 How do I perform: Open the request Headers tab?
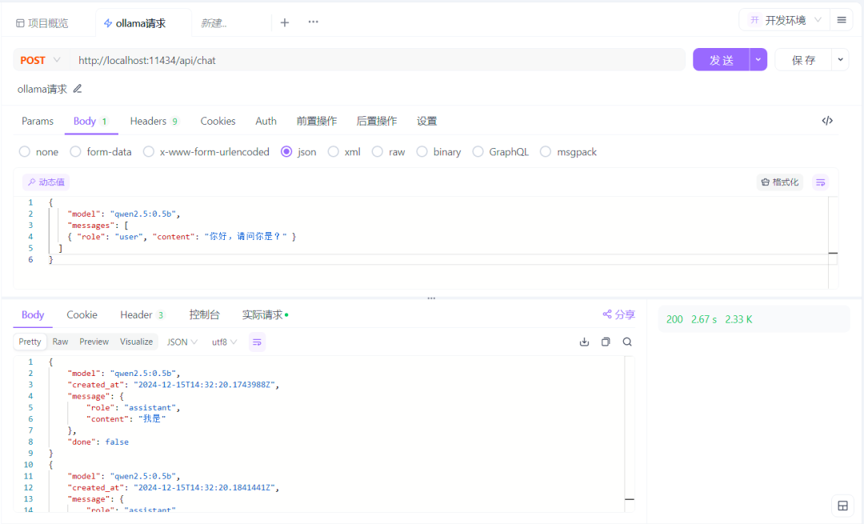click(x=154, y=122)
